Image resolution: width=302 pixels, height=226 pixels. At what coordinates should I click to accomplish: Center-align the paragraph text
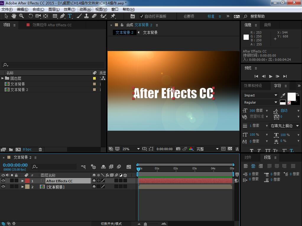tap(253, 166)
